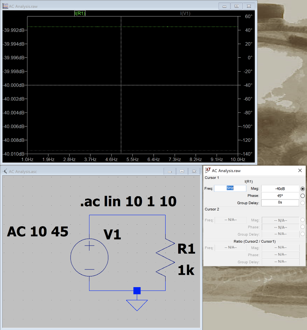Click the I(R1) trace label

click(80, 14)
